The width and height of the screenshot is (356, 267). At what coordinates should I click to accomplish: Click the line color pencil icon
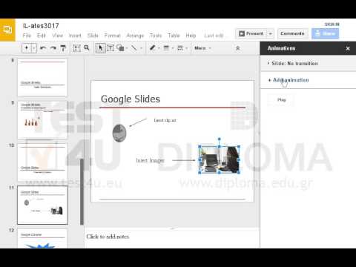(x=152, y=47)
